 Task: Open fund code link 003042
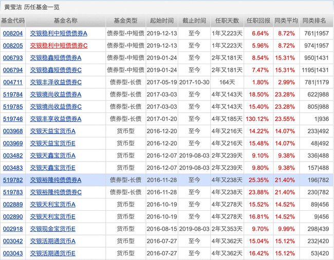pos(13,242)
